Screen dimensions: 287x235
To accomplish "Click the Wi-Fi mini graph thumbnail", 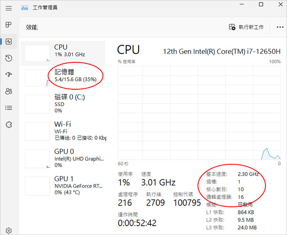I will pyautogui.click(x=37, y=131).
